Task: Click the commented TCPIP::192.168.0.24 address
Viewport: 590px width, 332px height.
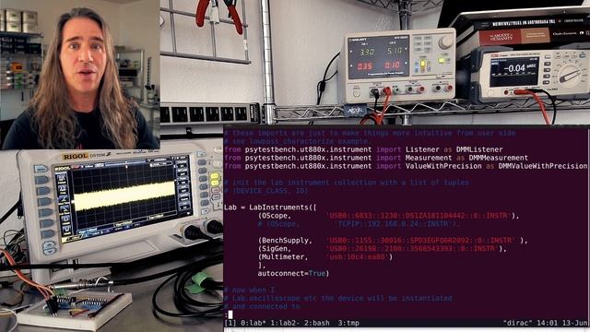Action: coord(394,224)
